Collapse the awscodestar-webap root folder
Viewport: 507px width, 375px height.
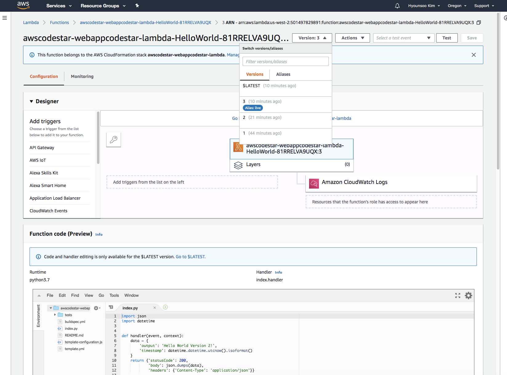[x=51, y=308]
